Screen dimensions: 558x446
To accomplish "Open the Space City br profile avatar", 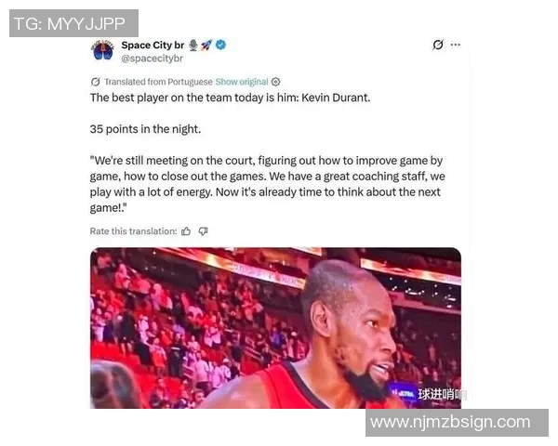I will (x=102, y=50).
